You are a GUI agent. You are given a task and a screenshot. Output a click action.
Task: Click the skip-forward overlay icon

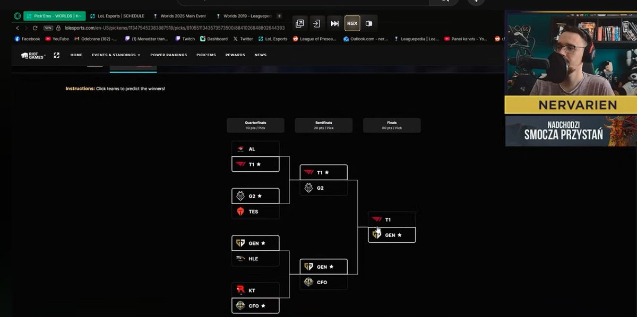click(x=334, y=23)
